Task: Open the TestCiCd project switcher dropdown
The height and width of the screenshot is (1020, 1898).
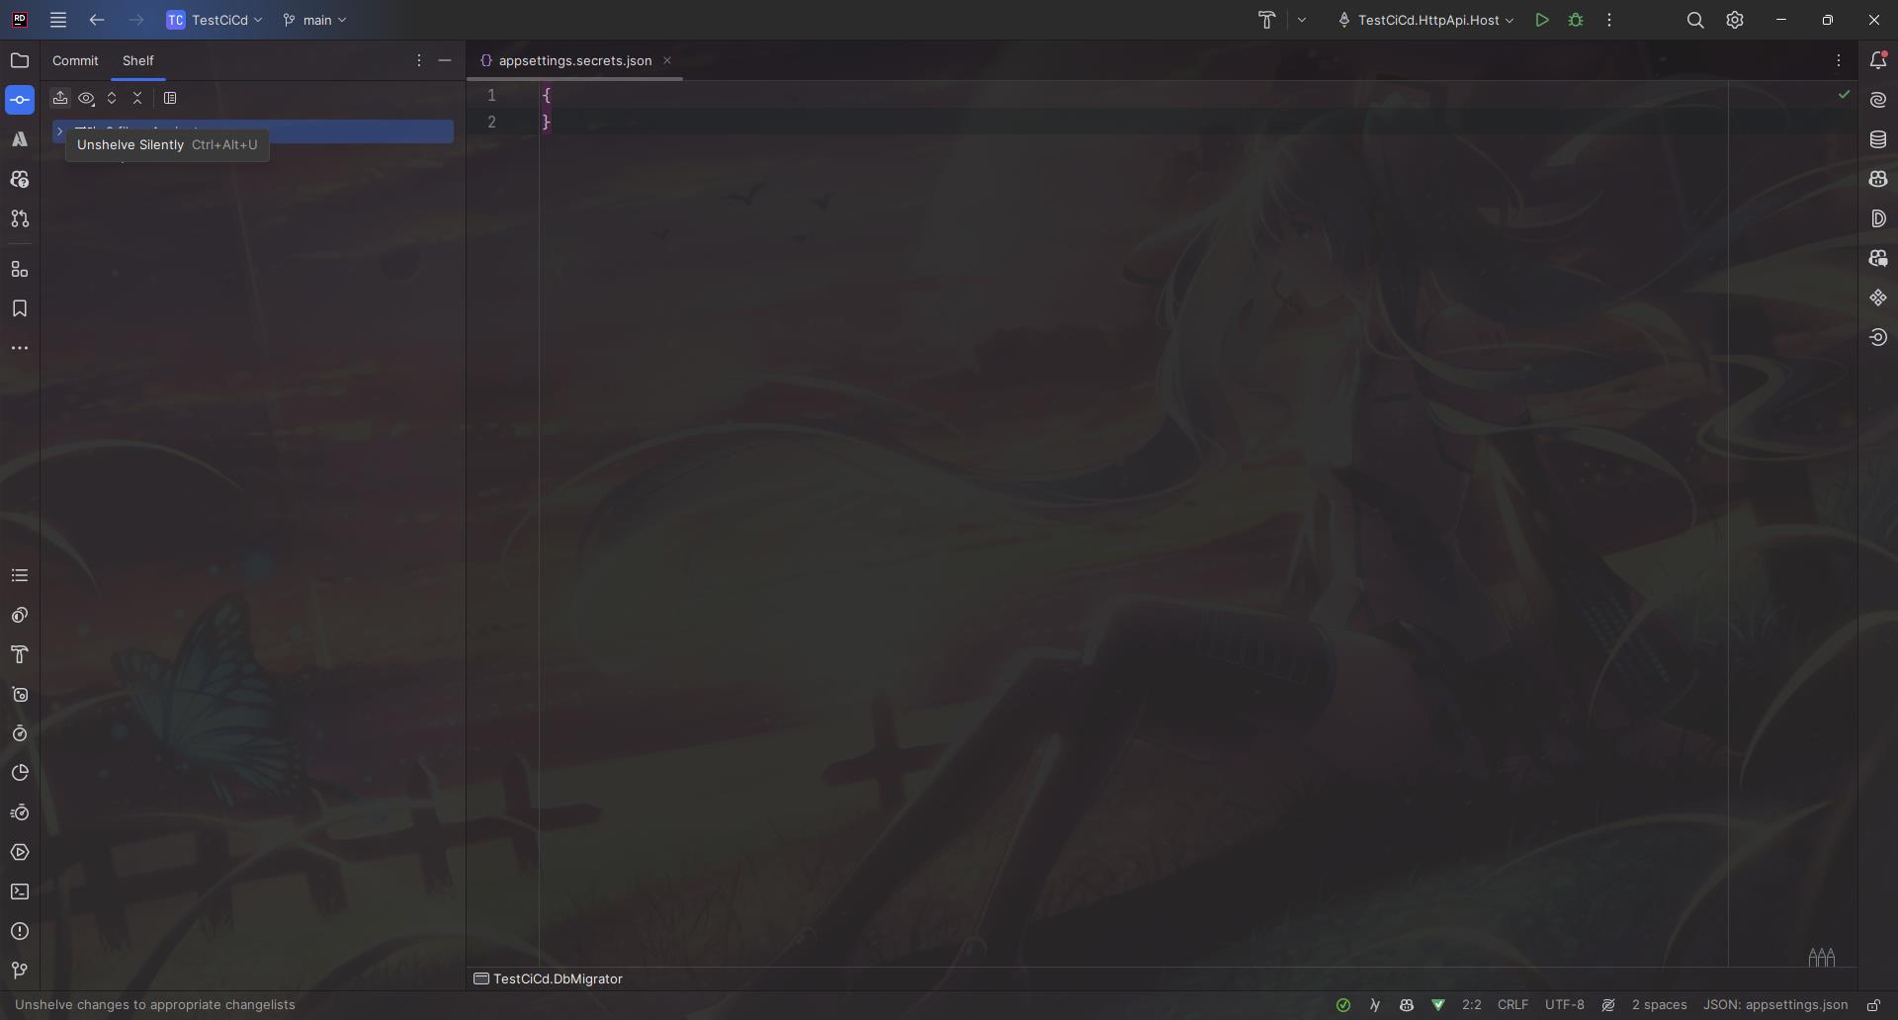Action: (215, 20)
